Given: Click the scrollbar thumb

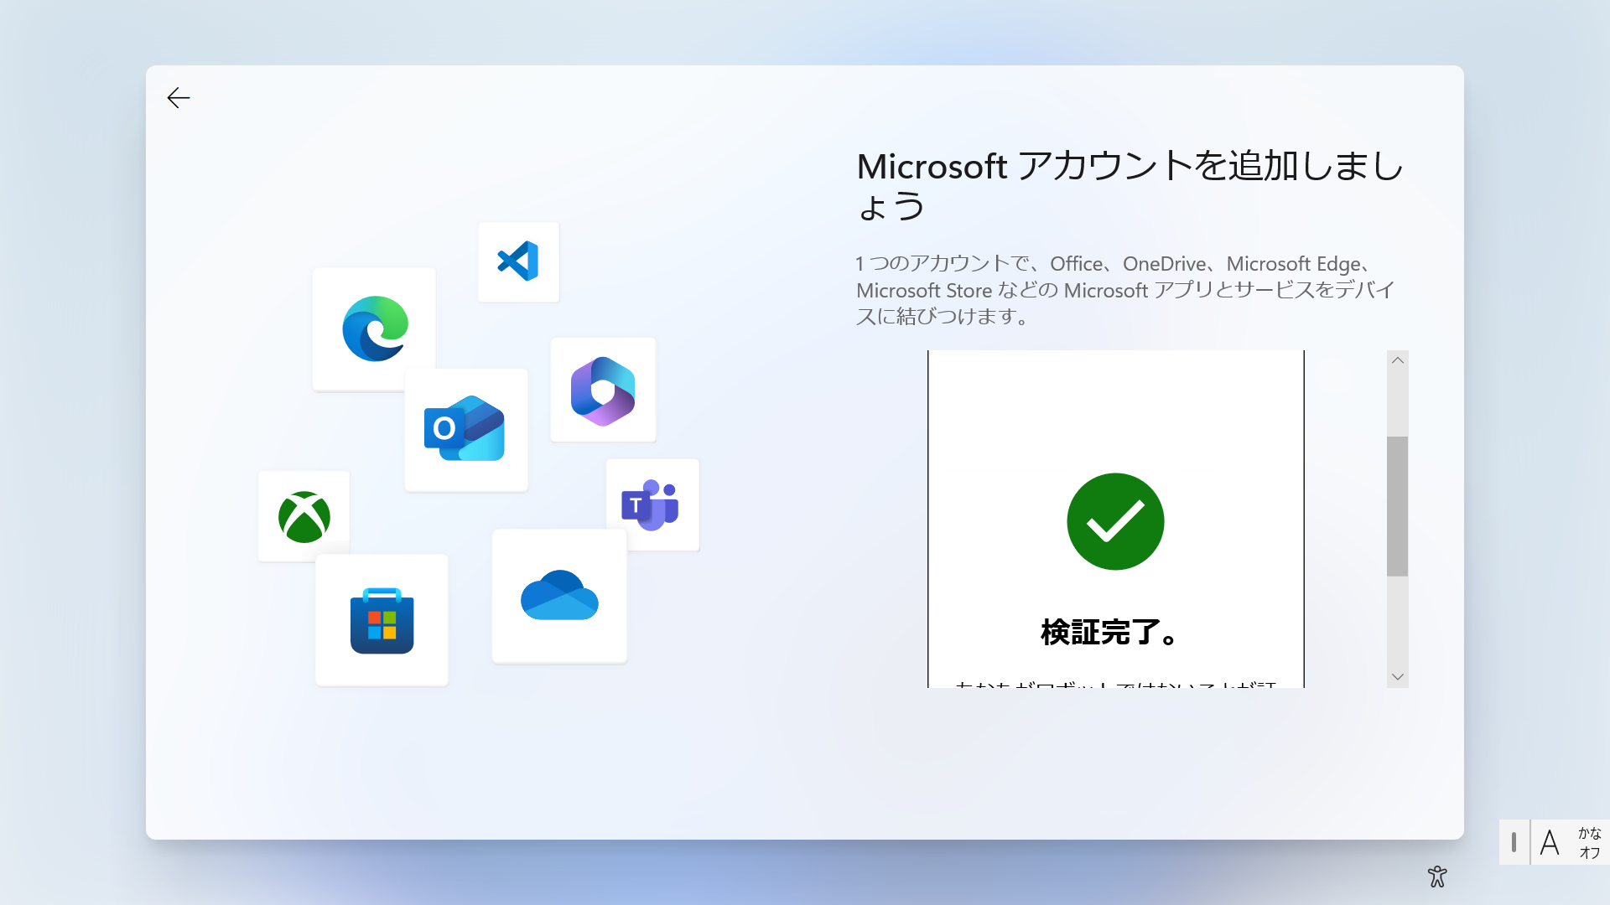Looking at the screenshot, I should point(1396,503).
